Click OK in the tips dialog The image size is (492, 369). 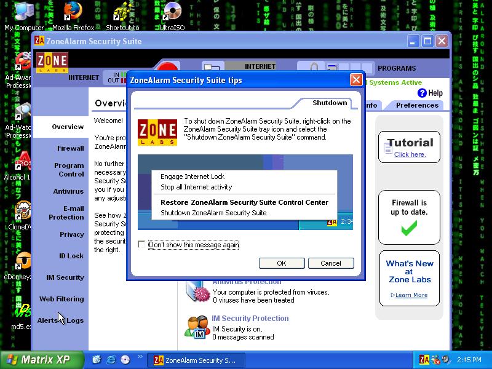(x=282, y=263)
